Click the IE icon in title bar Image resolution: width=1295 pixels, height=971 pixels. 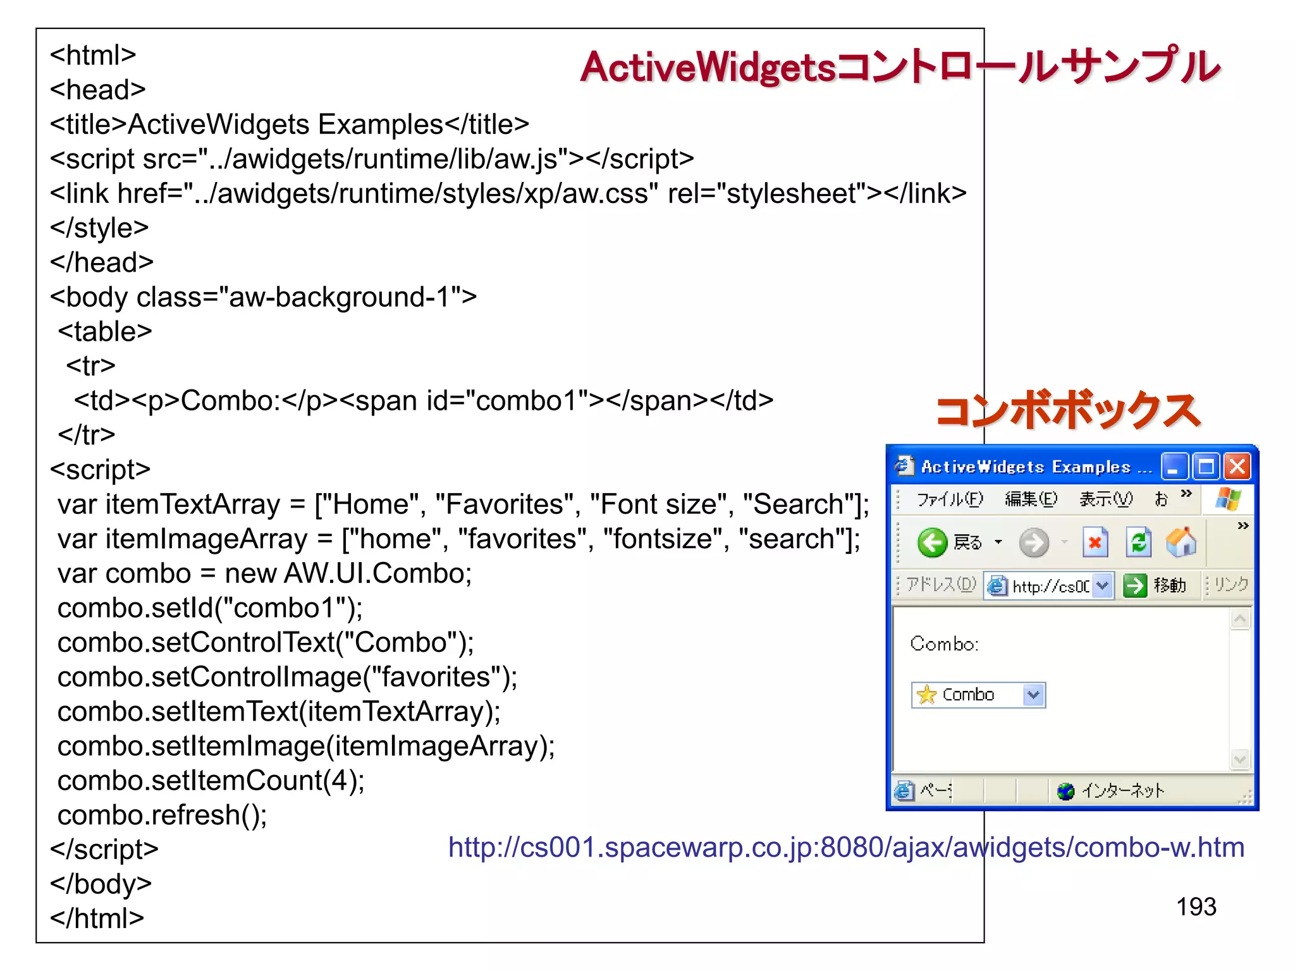pos(904,466)
